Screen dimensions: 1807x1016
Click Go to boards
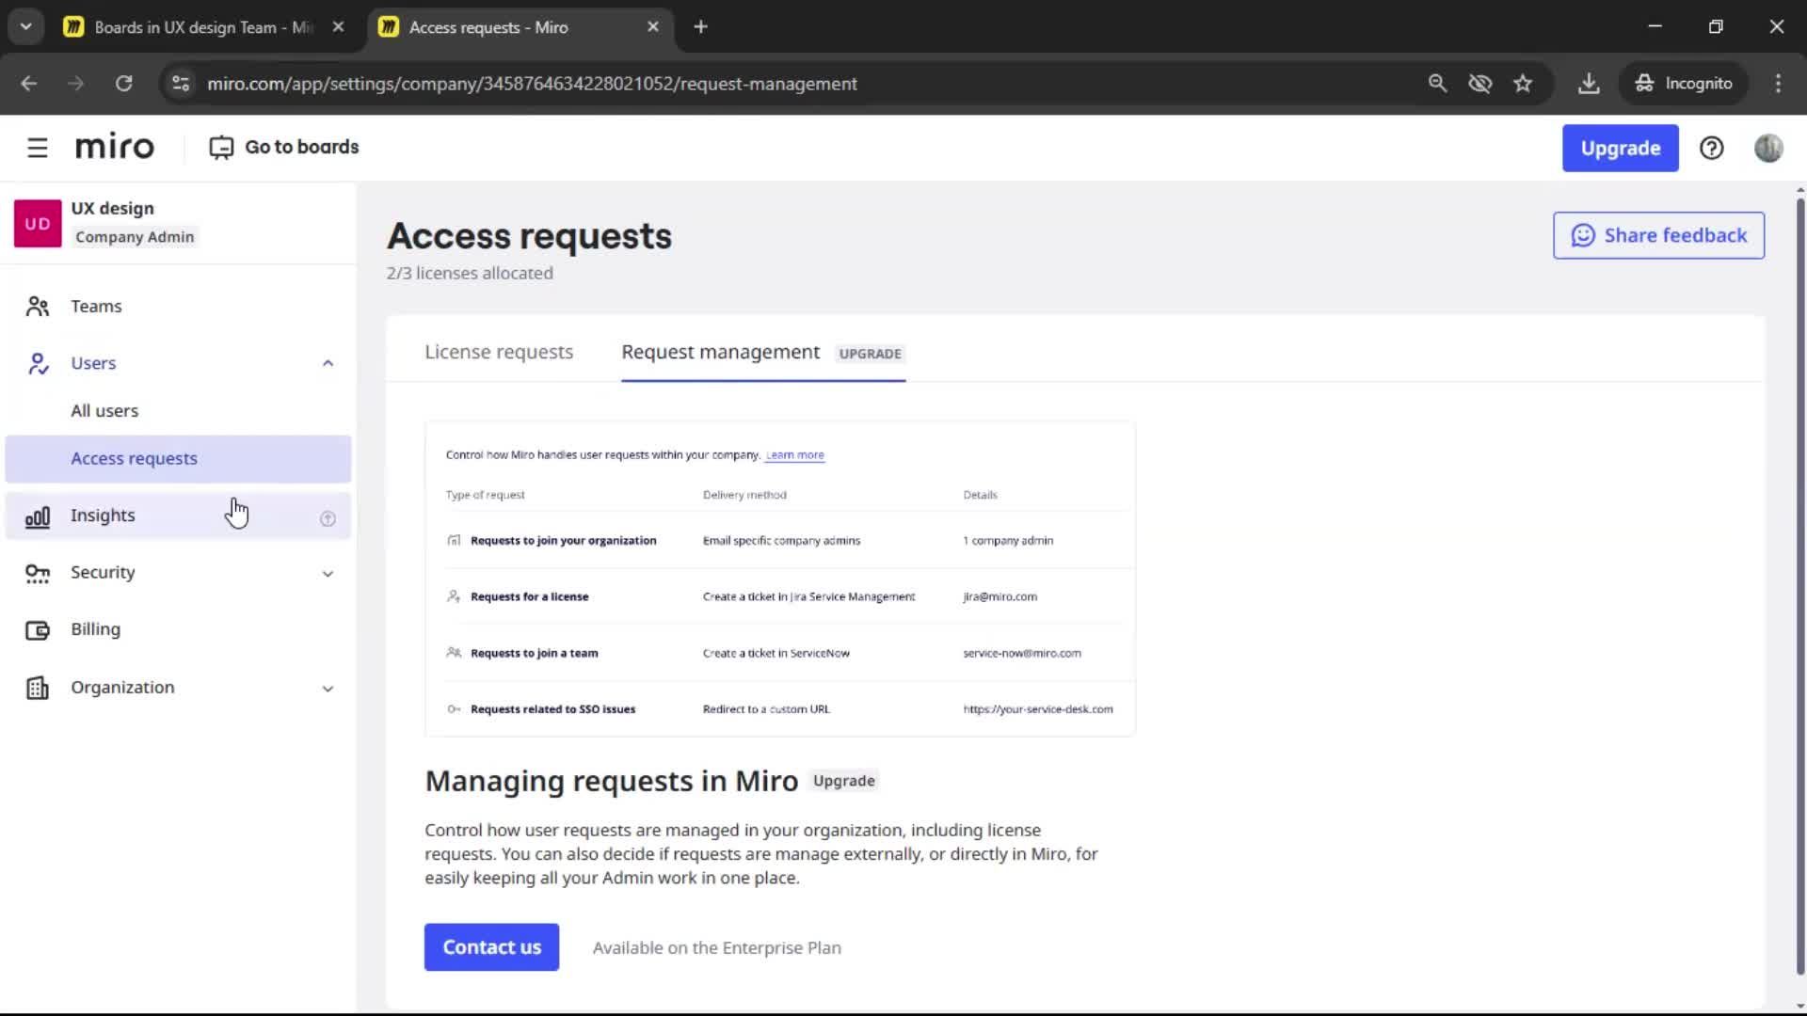(x=284, y=148)
